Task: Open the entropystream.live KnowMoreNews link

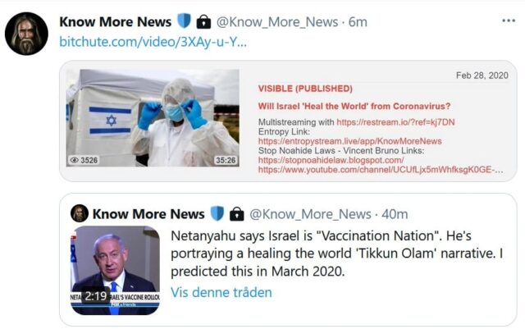Action: click(x=350, y=141)
